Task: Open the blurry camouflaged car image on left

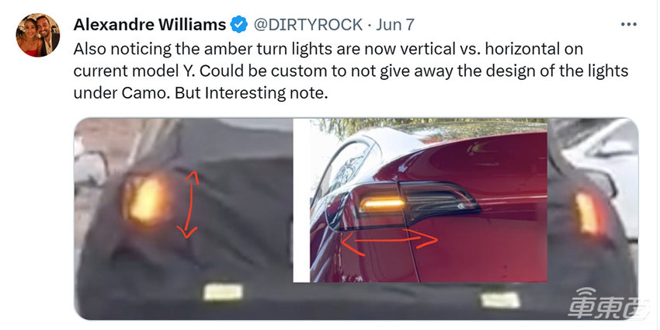Action: pyautogui.click(x=183, y=218)
